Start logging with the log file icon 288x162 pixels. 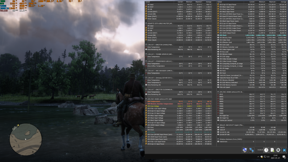[x=272, y=150]
